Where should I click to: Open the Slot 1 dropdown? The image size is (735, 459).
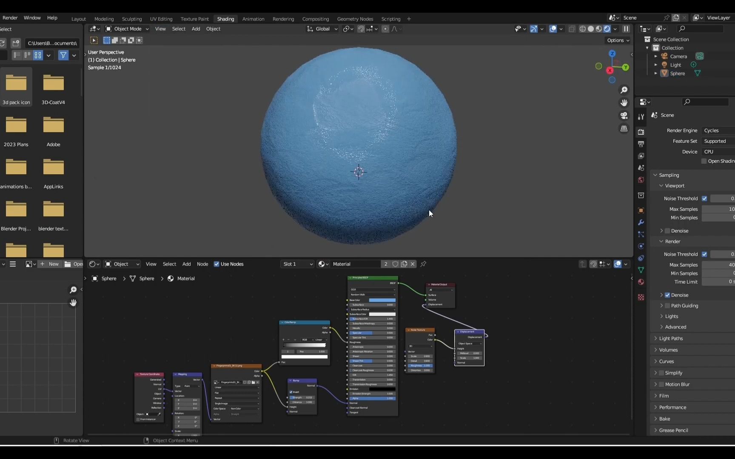(x=297, y=264)
